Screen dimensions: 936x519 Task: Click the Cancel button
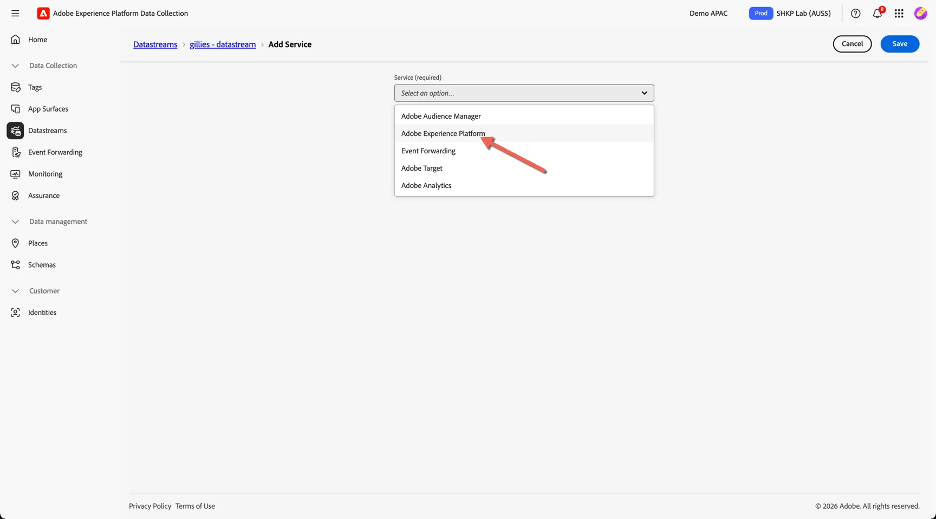pos(852,44)
